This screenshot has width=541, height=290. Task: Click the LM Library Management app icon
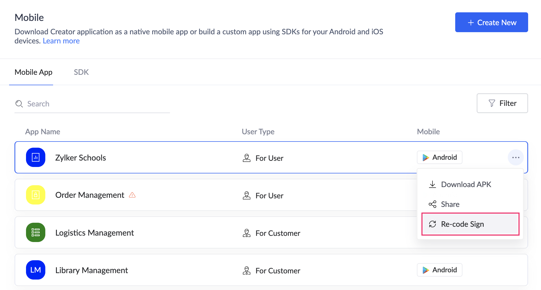click(36, 270)
